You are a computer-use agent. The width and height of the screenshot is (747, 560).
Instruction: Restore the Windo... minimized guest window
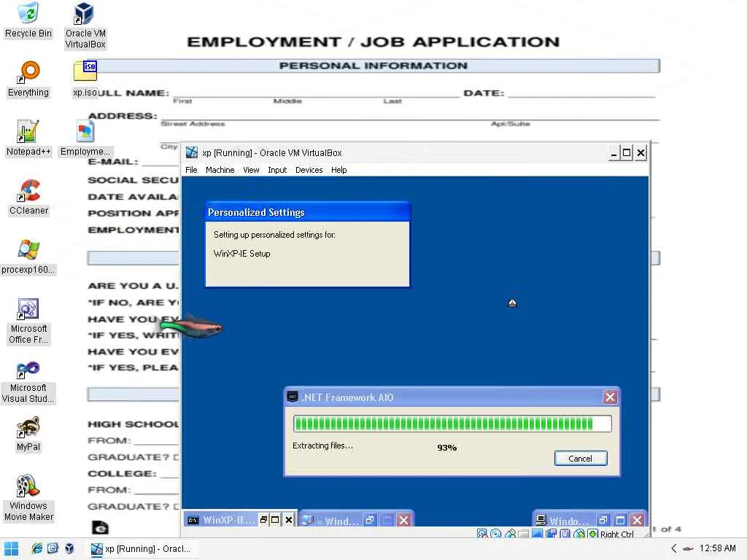click(x=603, y=520)
